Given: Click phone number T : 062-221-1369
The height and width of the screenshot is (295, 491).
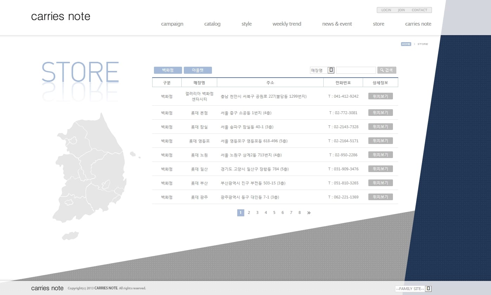Looking at the screenshot, I should (343, 197).
